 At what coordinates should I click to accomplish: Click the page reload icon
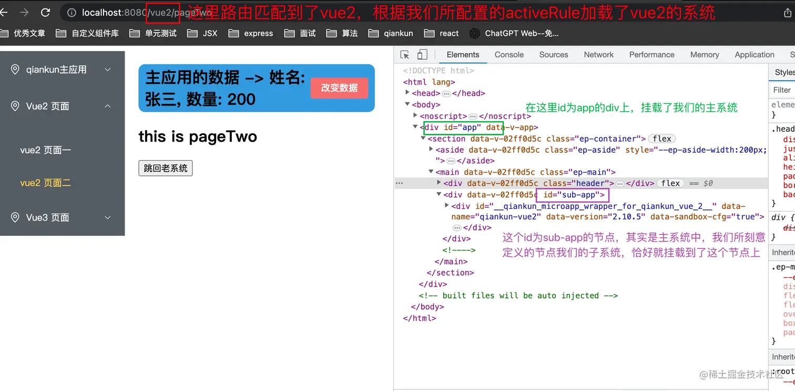[46, 12]
